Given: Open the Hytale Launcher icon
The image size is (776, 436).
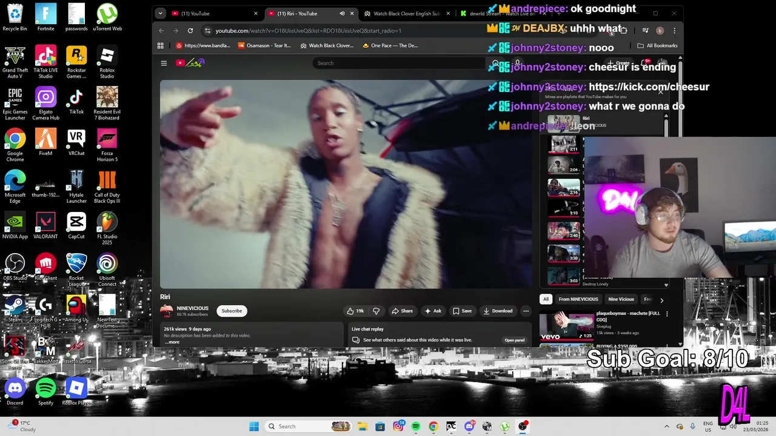Looking at the screenshot, I should pyautogui.click(x=76, y=187).
